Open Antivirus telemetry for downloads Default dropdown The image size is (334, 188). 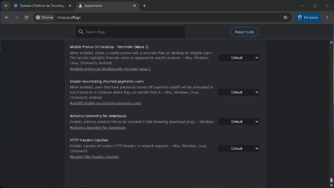click(238, 122)
